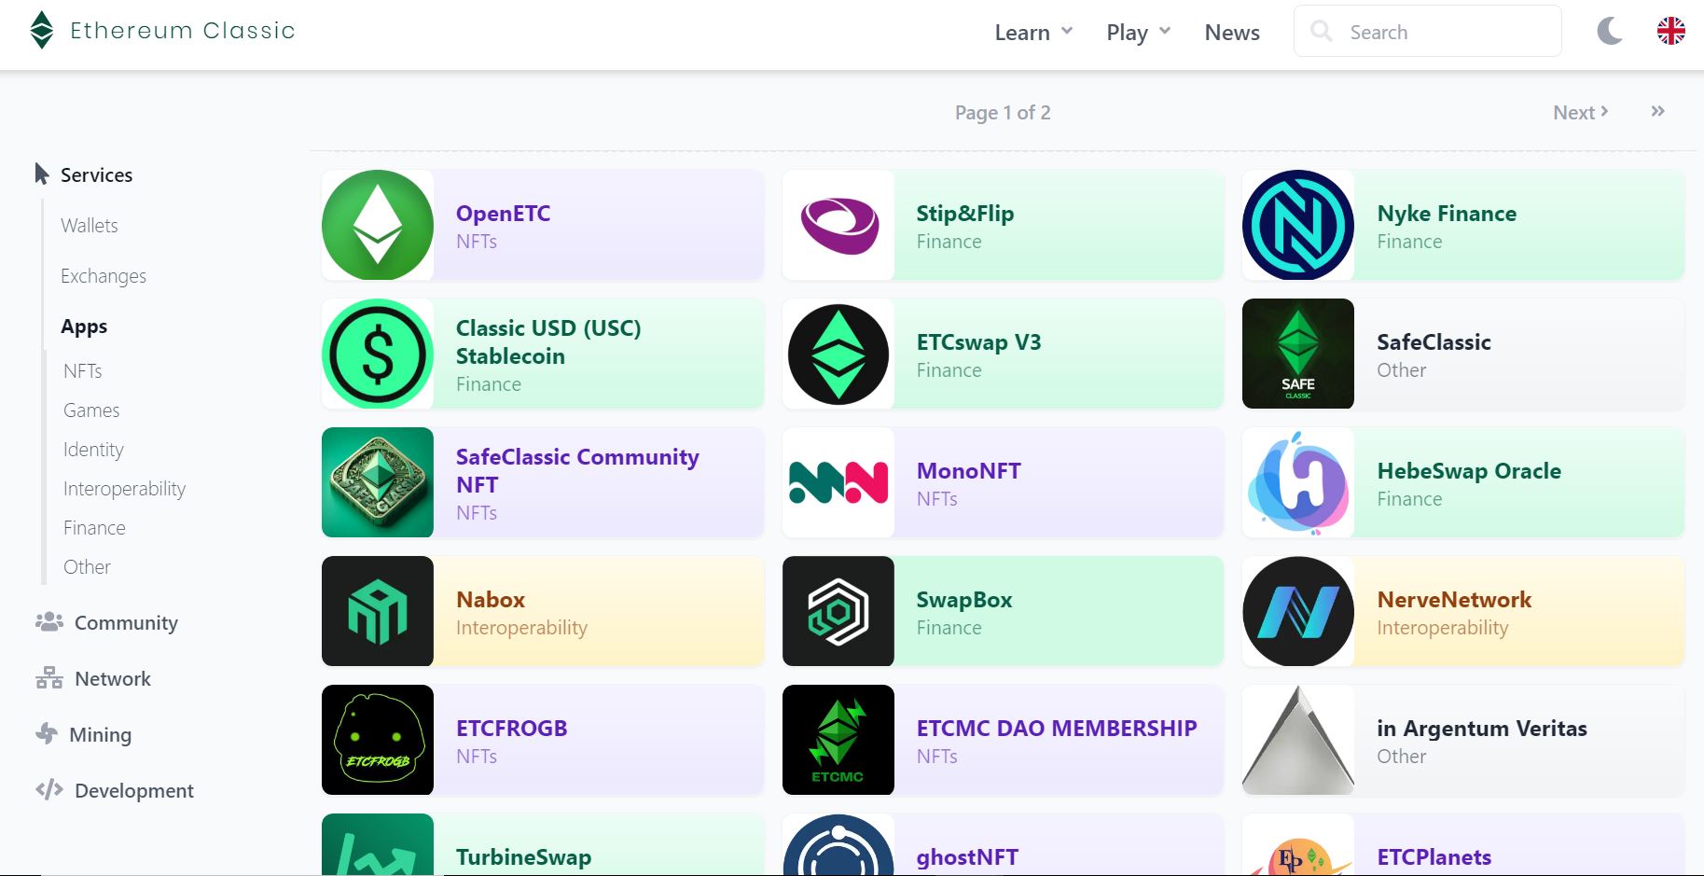
Task: Click the Mining fan icon
Action: (x=47, y=733)
